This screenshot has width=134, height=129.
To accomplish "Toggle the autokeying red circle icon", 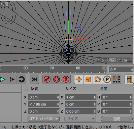I will [57, 79].
